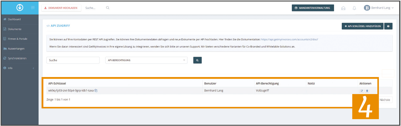This screenshot has height=126, width=401.
Task: Open Dashboard in the sidebar
Action: 19,19
